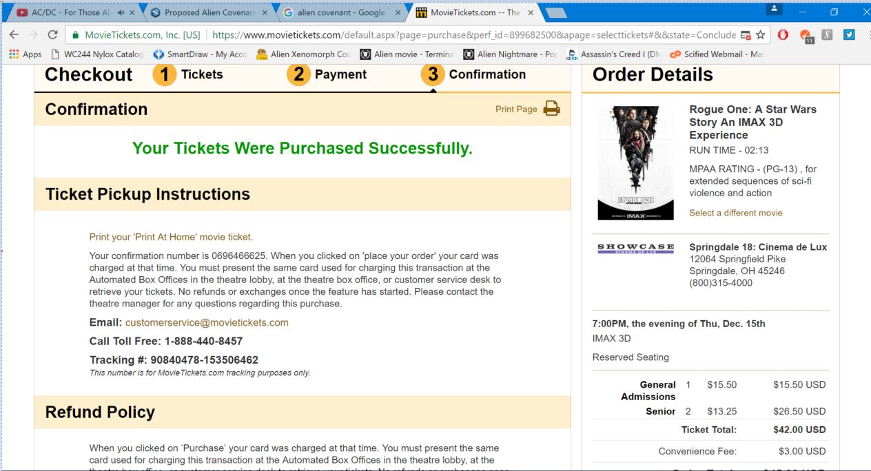Click the orange extension with 11 badge

pos(806,35)
